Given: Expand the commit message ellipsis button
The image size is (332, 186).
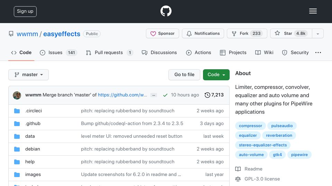Looking at the screenshot, I should 154,95.
